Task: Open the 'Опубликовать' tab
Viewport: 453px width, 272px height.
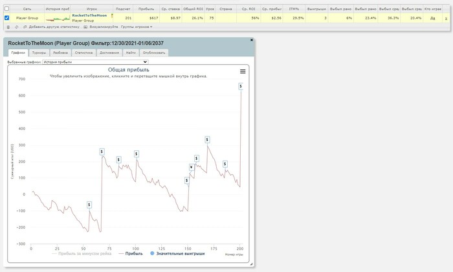Action: click(154, 52)
